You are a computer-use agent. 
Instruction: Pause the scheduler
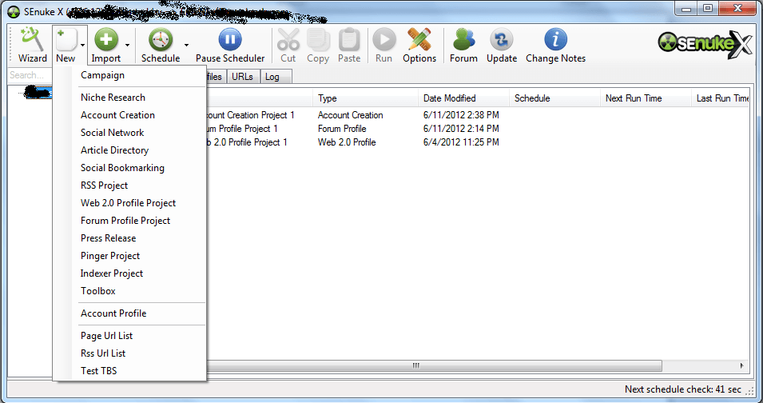click(x=230, y=45)
